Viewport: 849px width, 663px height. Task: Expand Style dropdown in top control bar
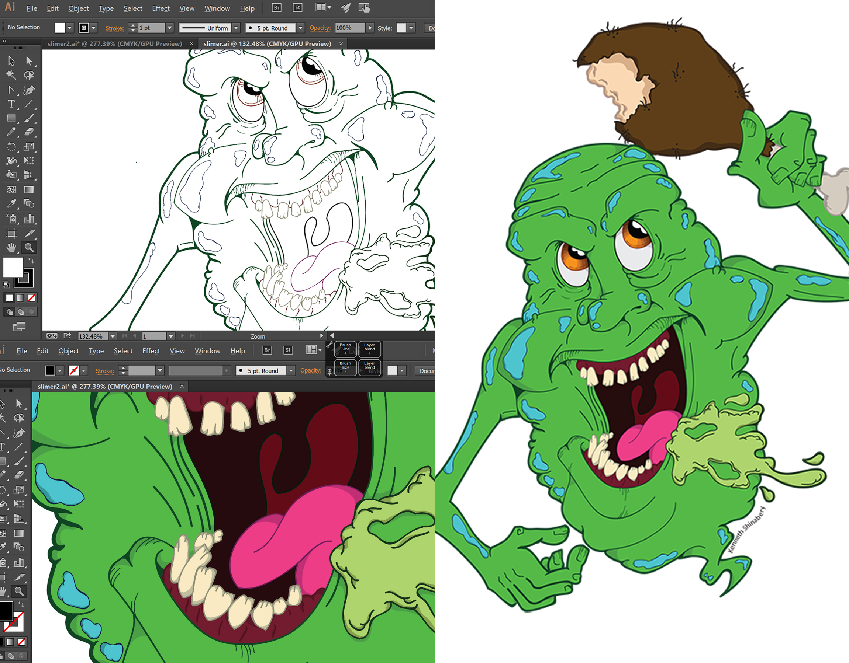click(411, 28)
